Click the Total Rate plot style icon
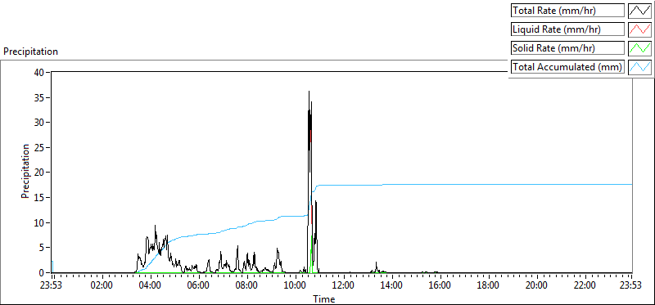This screenshot has width=655, height=305. (639, 11)
